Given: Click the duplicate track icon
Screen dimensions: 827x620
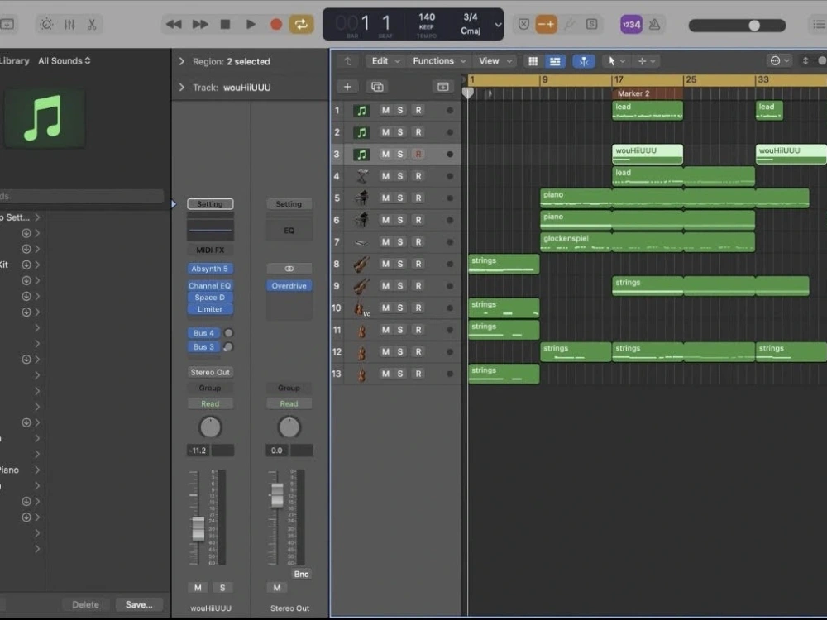Looking at the screenshot, I should [377, 87].
